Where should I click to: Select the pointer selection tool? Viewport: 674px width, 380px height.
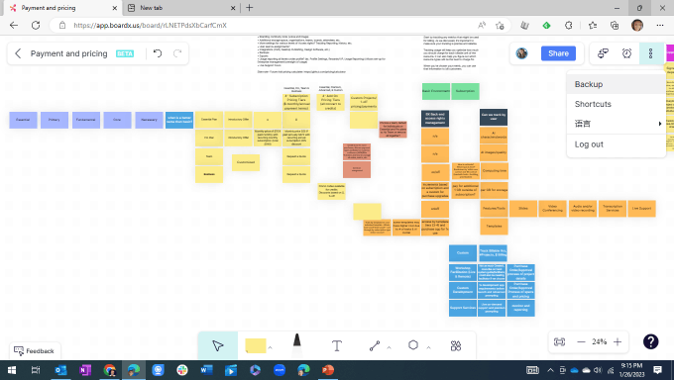(218, 345)
